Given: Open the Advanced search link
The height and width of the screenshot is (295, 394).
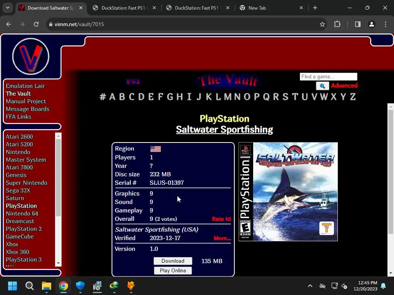Looking at the screenshot, I should [344, 86].
